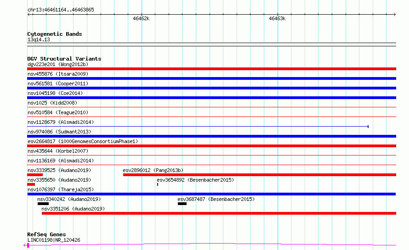Image resolution: width=409 pixels, height=250 pixels.
Task: Select the short red nsv3339525 bar
Action: (x=35, y=175)
